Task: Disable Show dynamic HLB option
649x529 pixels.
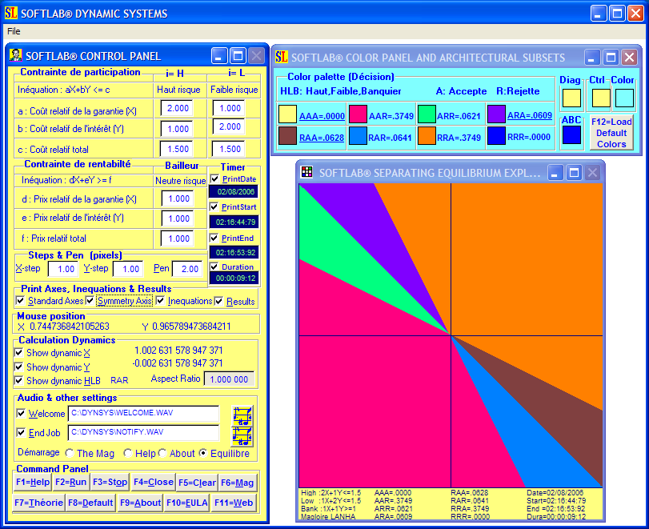Action: [x=19, y=380]
